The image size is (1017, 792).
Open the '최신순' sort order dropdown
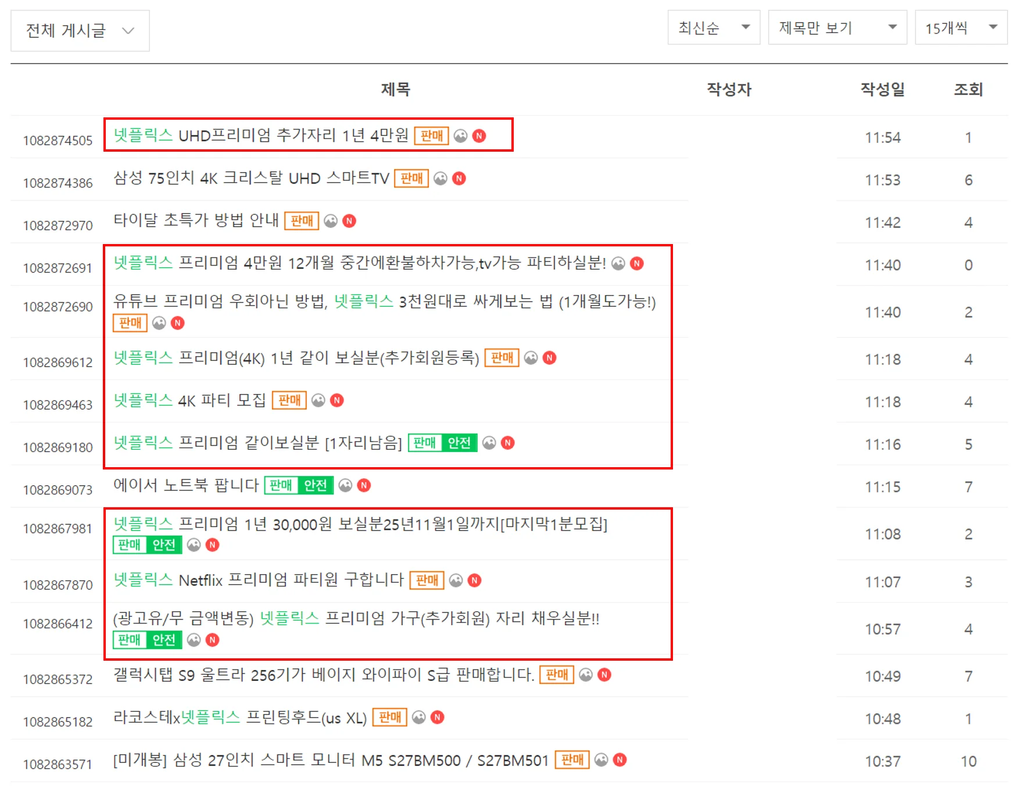click(x=714, y=27)
